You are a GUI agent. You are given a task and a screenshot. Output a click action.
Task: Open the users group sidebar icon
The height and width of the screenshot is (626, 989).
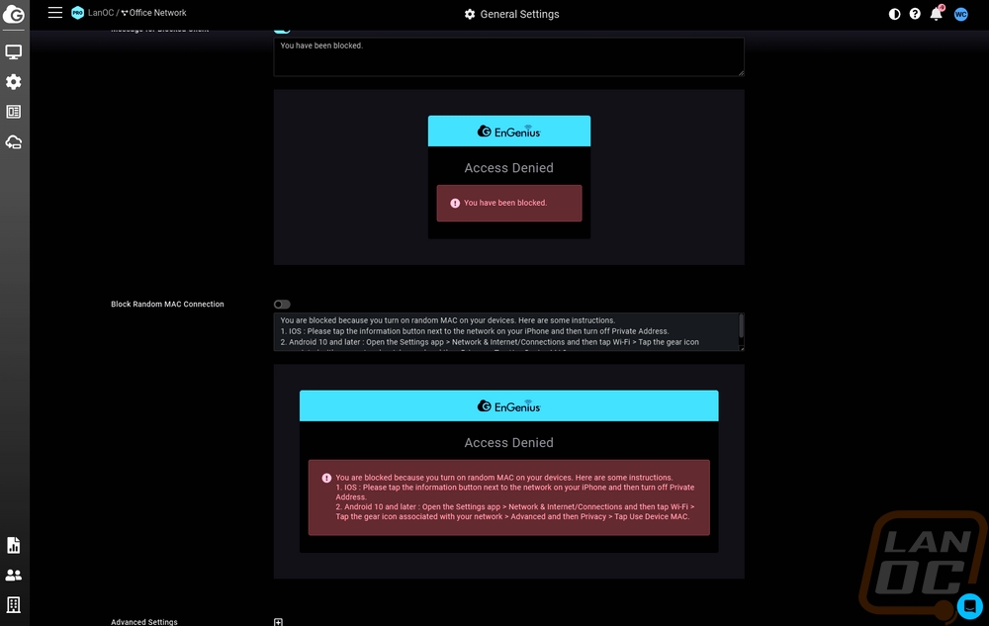click(14, 575)
